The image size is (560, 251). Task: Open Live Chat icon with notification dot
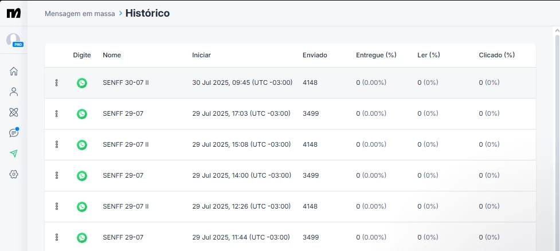click(x=14, y=133)
